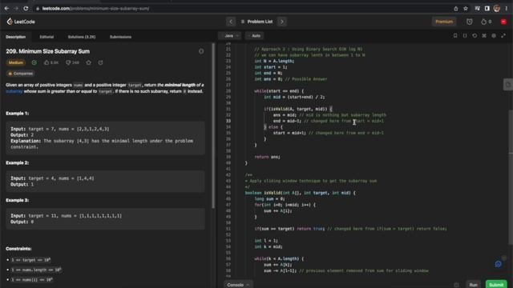Click the streak fire icon
Screen dimensions: 513x288
tap(484, 22)
